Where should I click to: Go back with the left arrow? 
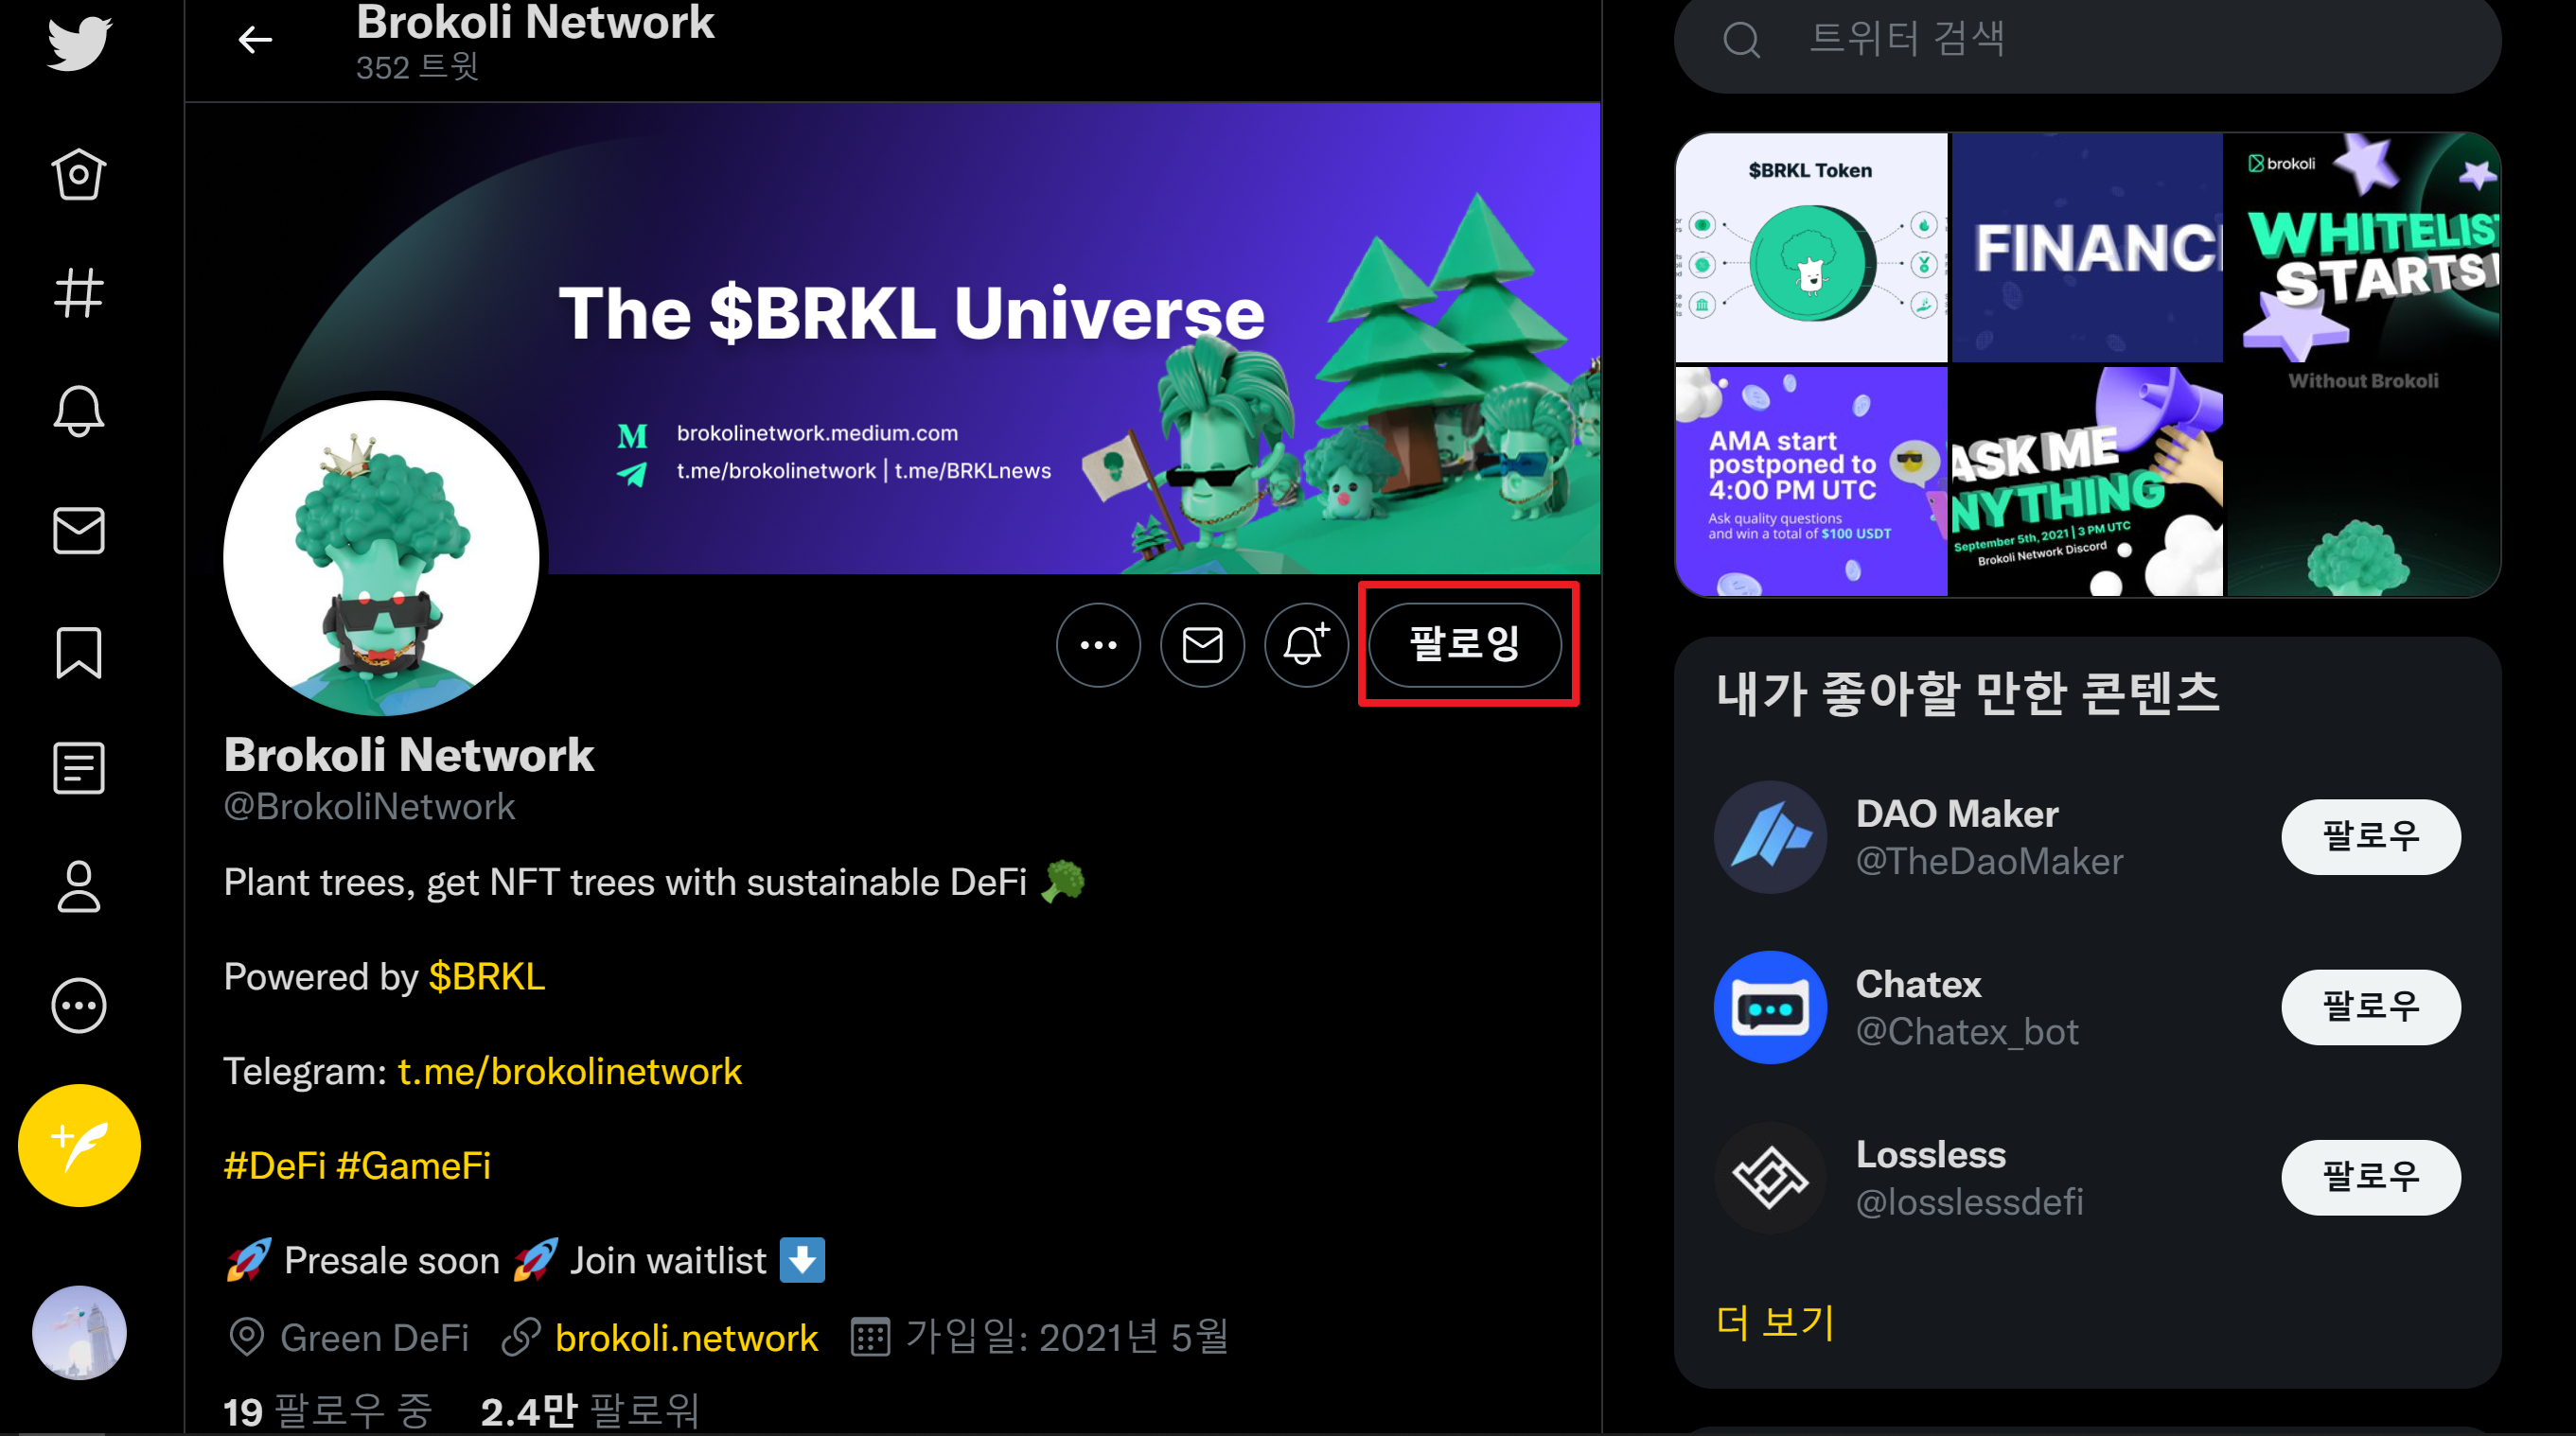(x=255, y=40)
